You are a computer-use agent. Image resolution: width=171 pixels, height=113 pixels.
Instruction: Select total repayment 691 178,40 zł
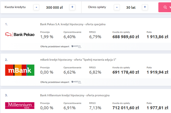point(126,72)
